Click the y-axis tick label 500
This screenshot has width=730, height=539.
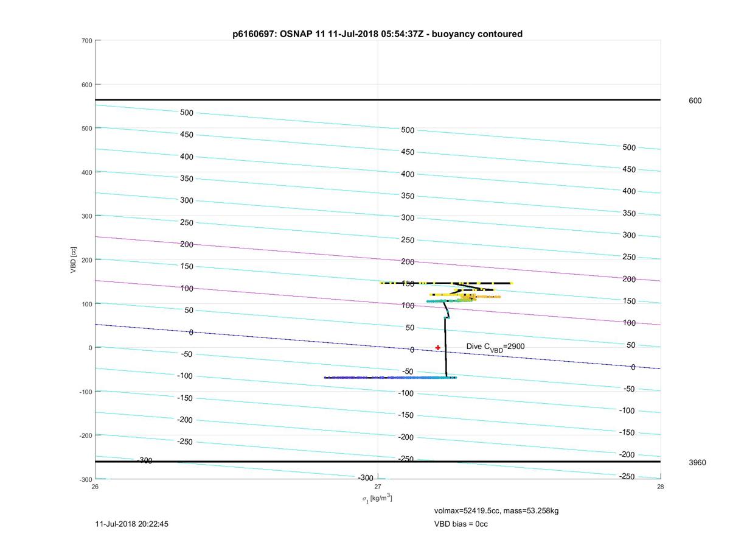pyautogui.click(x=86, y=129)
